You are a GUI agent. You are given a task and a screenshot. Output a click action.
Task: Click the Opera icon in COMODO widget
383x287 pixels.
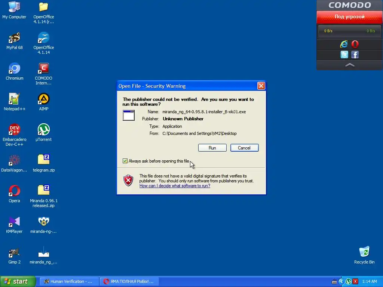pyautogui.click(x=355, y=44)
